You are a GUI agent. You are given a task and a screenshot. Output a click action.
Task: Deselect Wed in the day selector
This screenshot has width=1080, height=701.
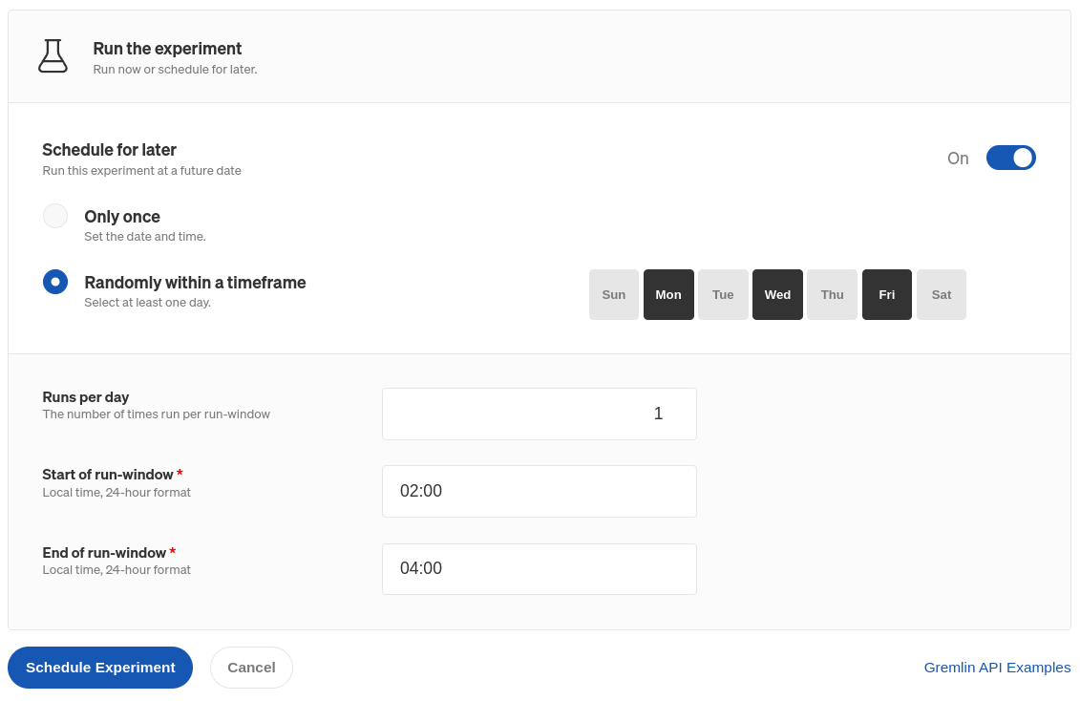(777, 295)
